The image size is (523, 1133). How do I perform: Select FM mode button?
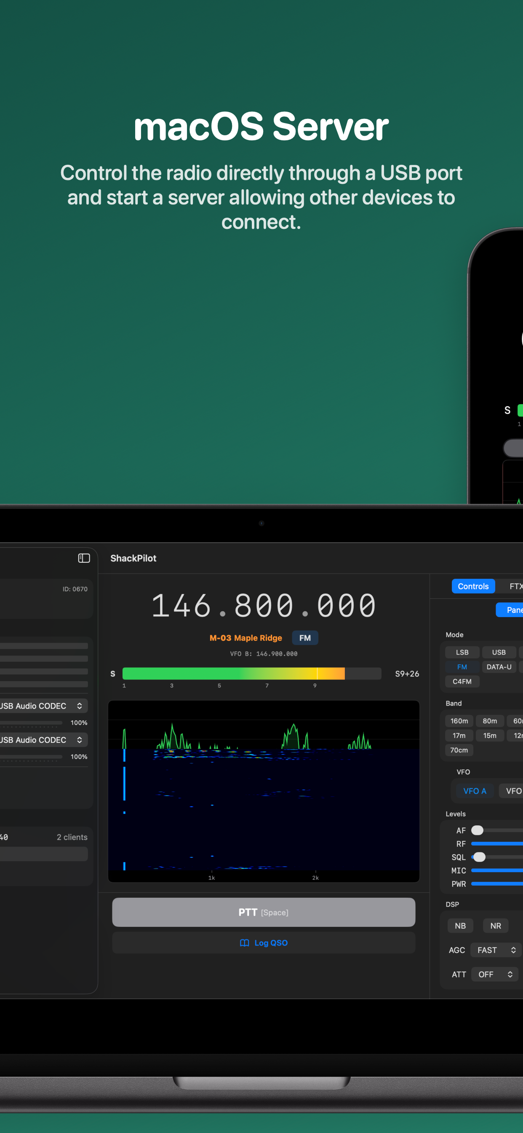coord(462,667)
